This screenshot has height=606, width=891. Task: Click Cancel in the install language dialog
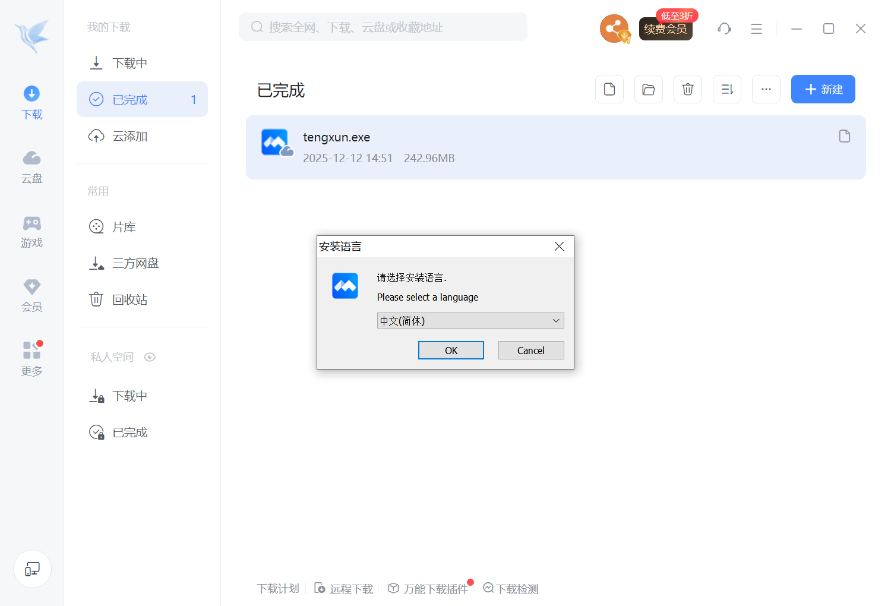(x=531, y=351)
